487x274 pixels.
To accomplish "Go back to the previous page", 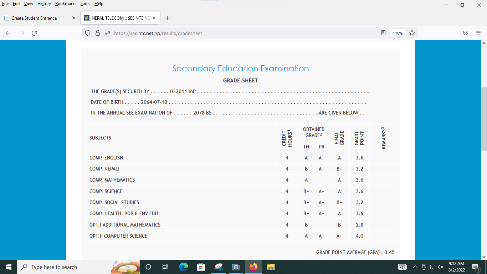I will tap(9, 33).
